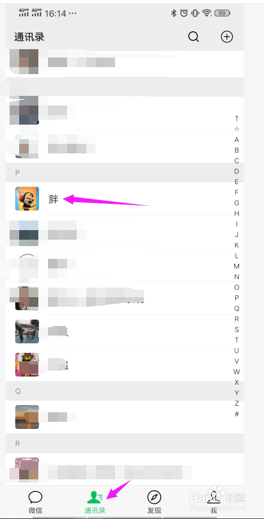The height and width of the screenshot is (519, 264).
Task: Jump to letter Z in index
Action: click(x=237, y=403)
